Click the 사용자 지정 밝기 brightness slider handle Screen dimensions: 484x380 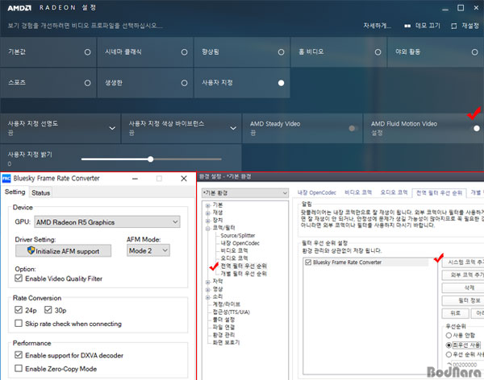tap(150, 159)
